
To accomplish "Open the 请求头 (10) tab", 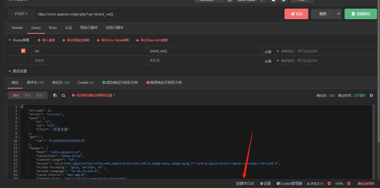I will (x=35, y=82).
